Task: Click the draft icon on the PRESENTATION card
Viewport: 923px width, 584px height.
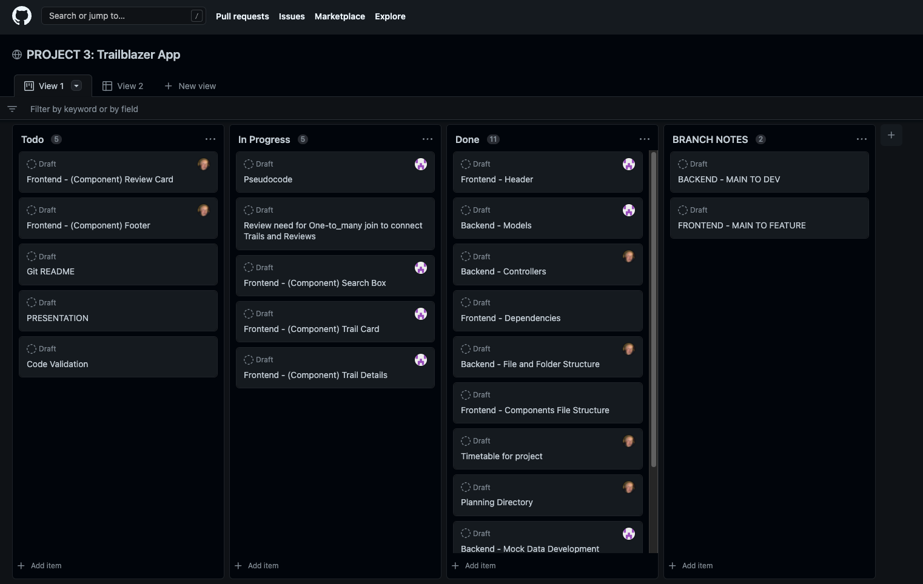Action: pyautogui.click(x=32, y=302)
